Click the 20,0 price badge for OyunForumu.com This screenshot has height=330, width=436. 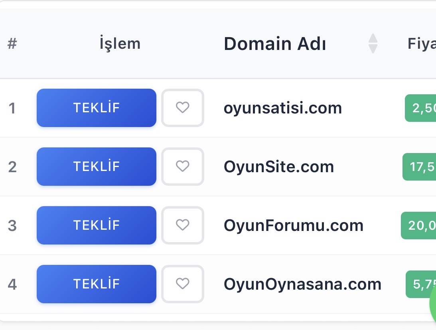click(418, 226)
